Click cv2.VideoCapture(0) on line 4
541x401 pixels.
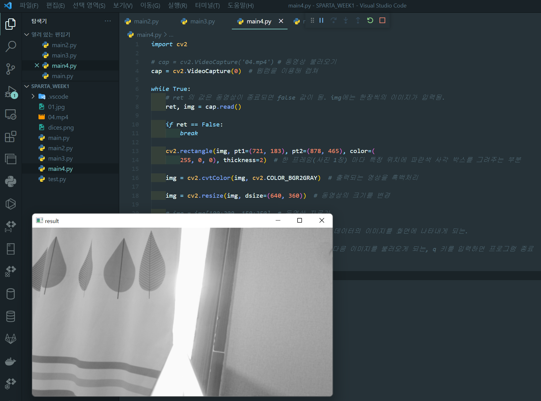(207, 71)
